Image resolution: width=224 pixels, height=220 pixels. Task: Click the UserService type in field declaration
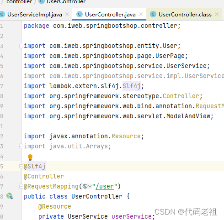point(88,216)
